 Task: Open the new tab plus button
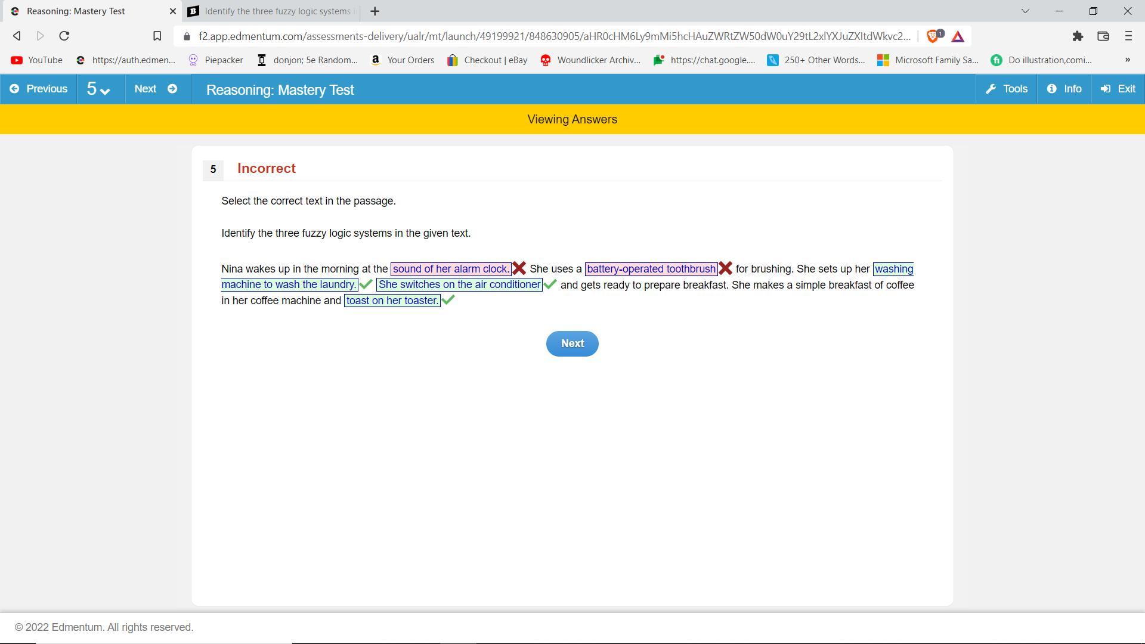375,11
